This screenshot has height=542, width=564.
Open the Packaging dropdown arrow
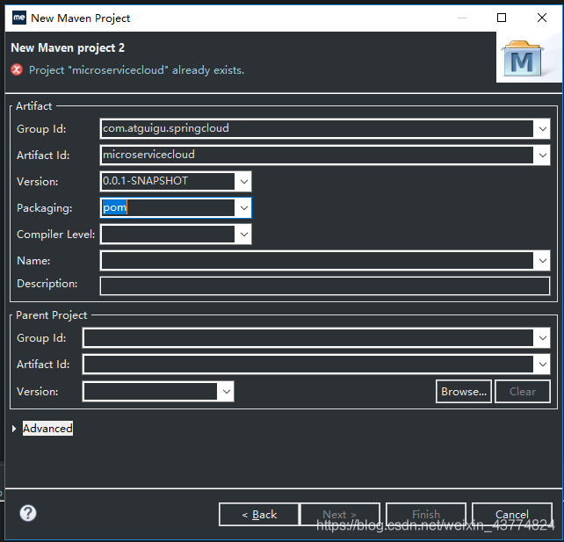(243, 208)
